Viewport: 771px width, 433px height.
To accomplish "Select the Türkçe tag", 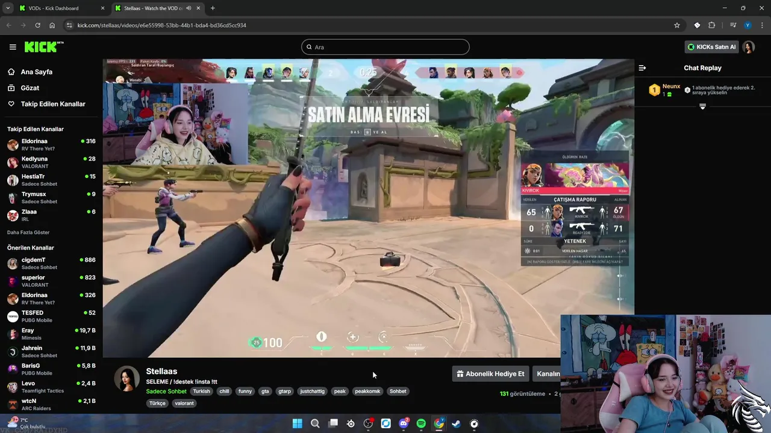I will coord(157,403).
